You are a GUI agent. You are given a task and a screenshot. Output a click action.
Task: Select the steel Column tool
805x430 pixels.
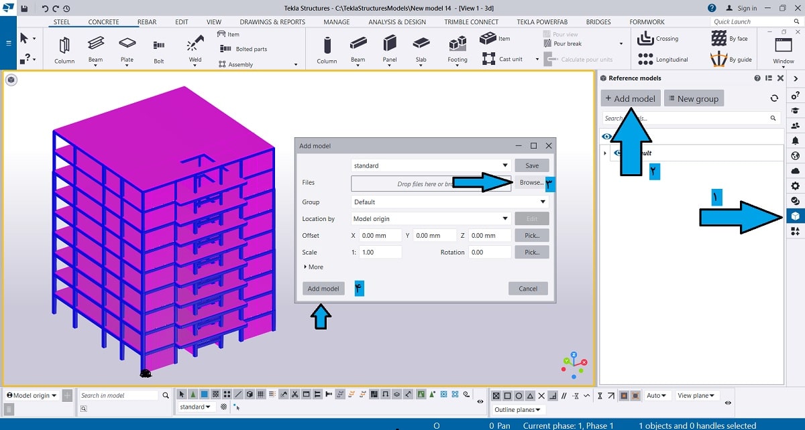[64, 48]
